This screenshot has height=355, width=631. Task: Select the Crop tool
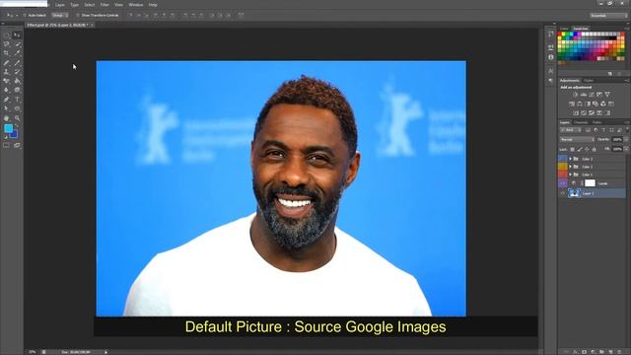6,53
